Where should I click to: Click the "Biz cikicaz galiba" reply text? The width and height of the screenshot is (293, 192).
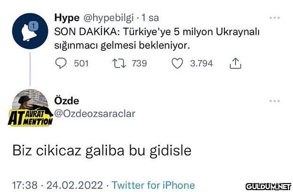[102, 151]
